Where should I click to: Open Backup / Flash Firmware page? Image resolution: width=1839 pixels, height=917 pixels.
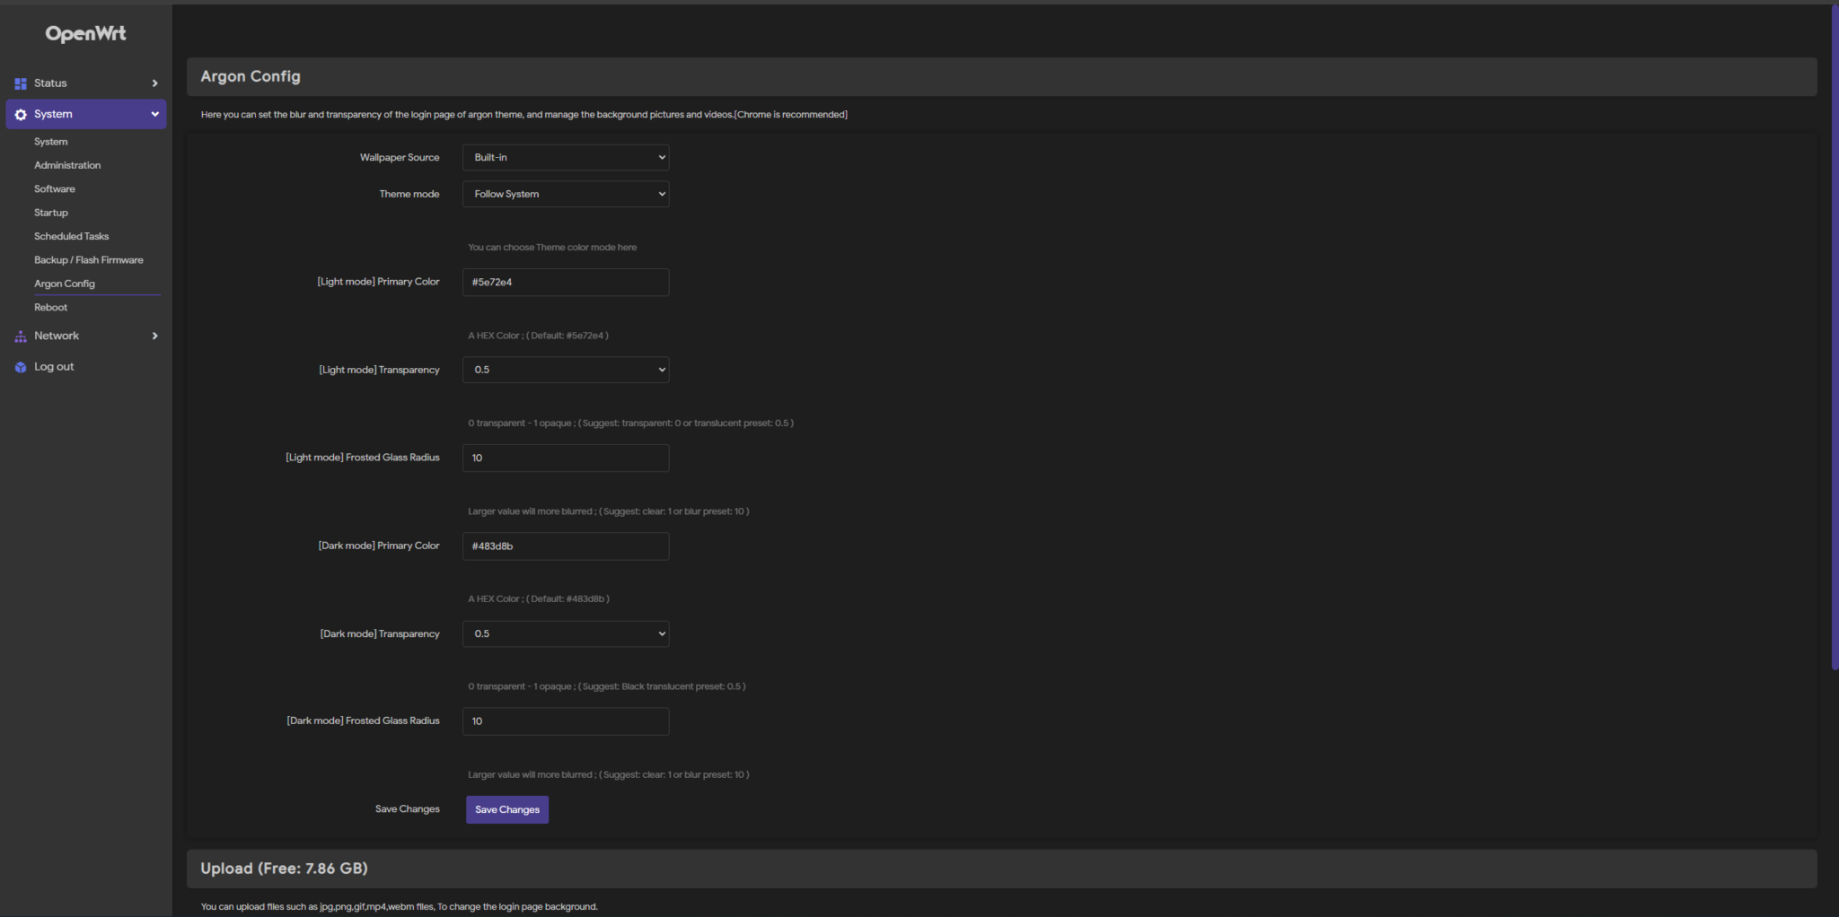coord(89,260)
